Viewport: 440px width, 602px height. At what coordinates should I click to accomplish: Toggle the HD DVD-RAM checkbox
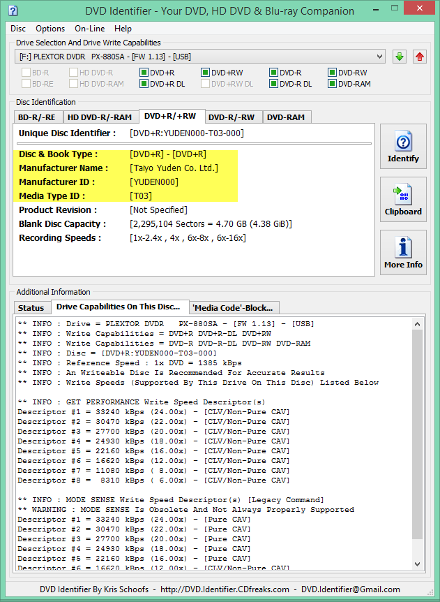click(74, 83)
